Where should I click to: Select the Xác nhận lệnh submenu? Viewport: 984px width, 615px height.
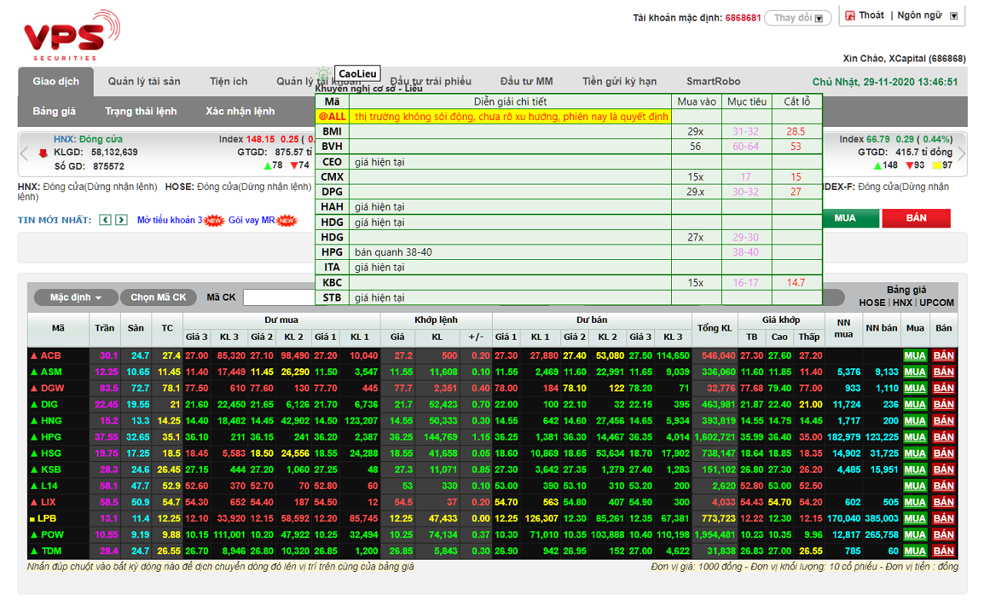[x=240, y=111]
